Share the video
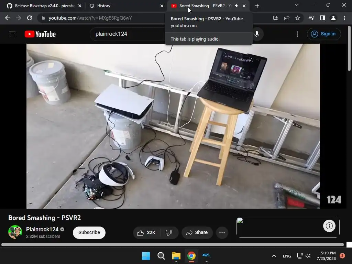Image resolution: width=352 pixels, height=264 pixels. (x=197, y=233)
